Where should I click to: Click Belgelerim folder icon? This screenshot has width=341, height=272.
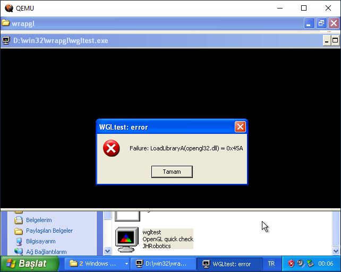pos(19,220)
